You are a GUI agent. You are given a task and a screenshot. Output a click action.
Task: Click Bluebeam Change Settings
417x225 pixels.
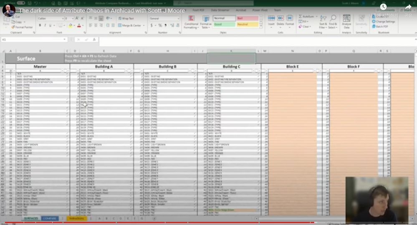tap(384, 22)
